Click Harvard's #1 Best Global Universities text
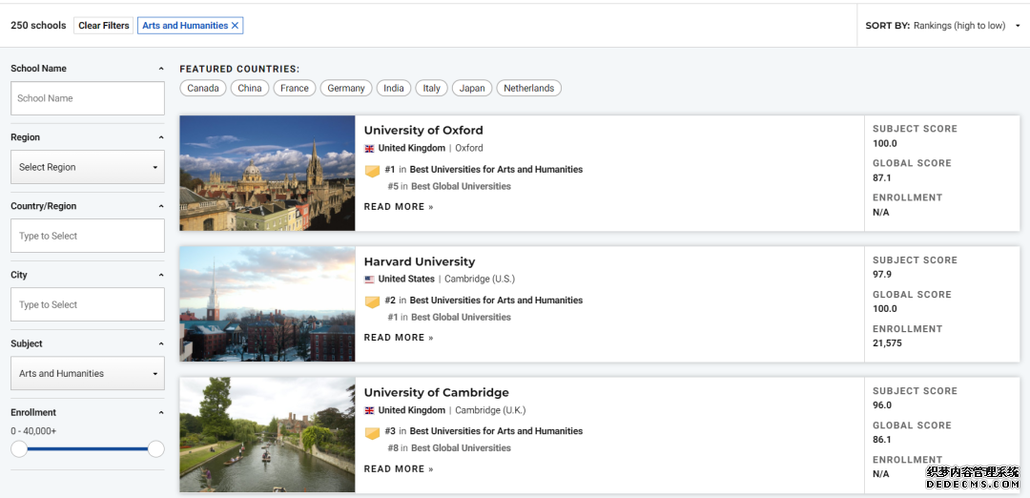 448,318
